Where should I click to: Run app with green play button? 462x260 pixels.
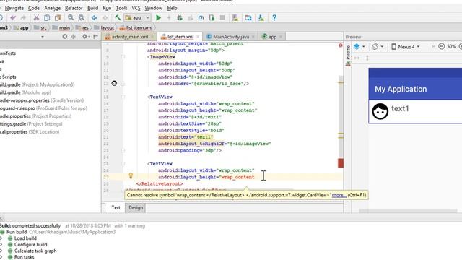pyautogui.click(x=159, y=17)
